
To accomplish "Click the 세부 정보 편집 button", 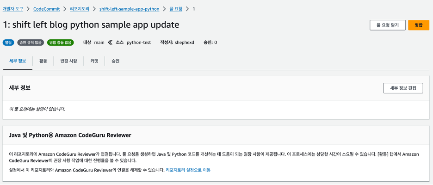I will (x=403, y=88).
